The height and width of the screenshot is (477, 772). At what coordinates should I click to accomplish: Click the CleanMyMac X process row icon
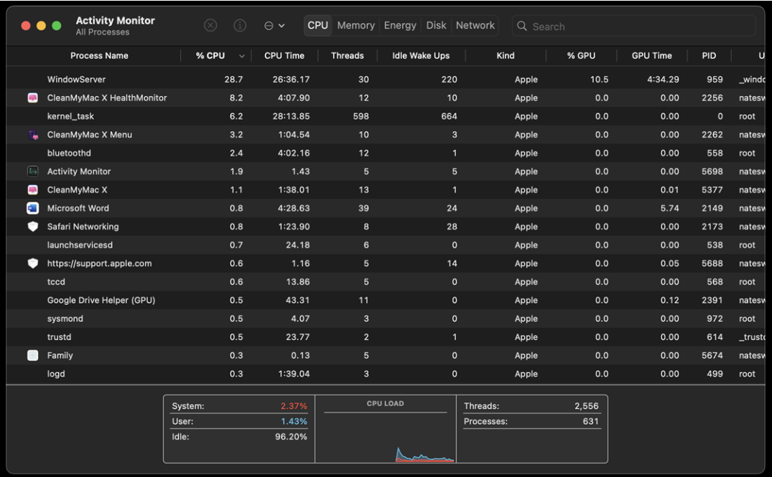tap(32, 190)
